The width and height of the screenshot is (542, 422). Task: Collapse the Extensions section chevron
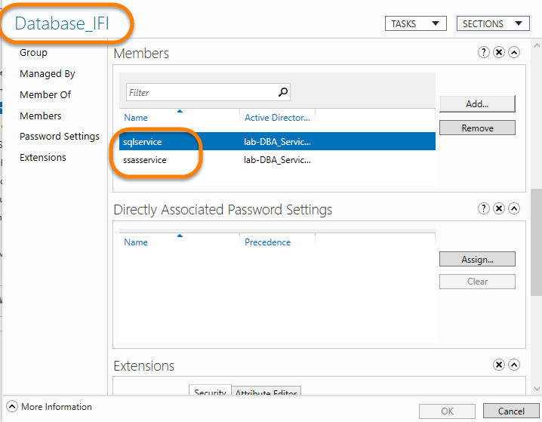coord(514,365)
